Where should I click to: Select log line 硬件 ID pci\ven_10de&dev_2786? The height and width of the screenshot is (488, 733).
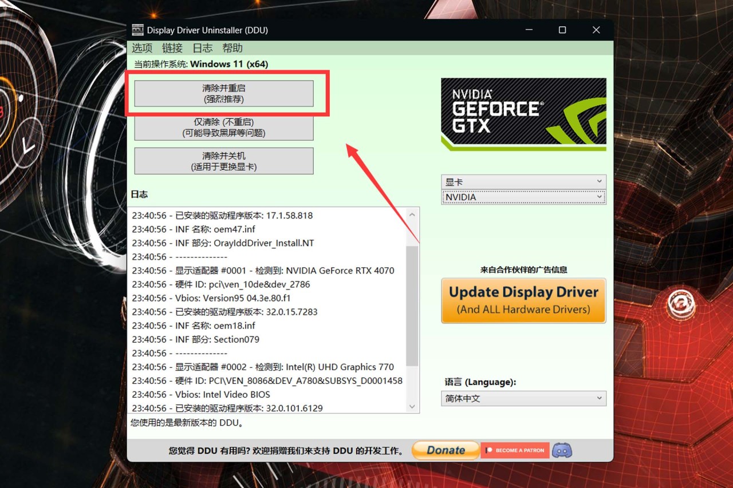click(221, 284)
